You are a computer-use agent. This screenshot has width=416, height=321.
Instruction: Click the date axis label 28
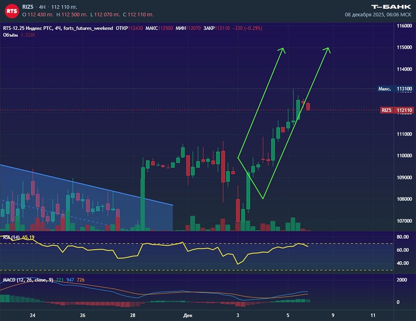[x=133, y=315]
